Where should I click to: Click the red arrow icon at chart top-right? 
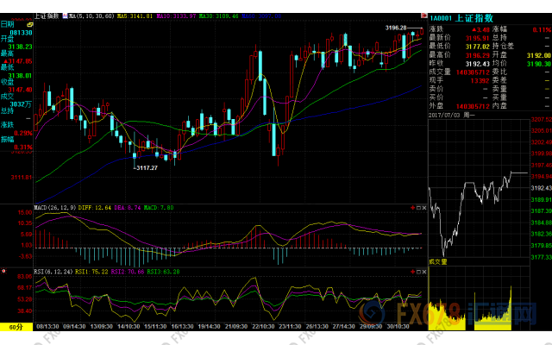[x=423, y=16]
